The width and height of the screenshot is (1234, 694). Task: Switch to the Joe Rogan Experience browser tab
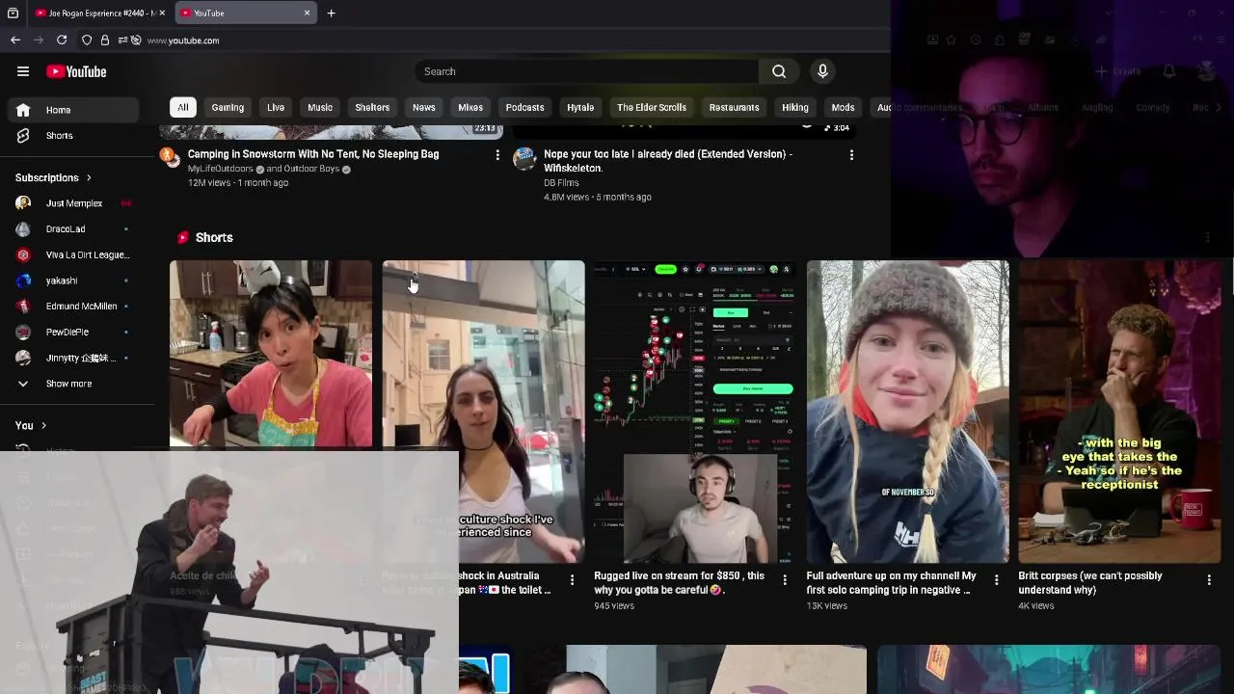tap(100, 13)
